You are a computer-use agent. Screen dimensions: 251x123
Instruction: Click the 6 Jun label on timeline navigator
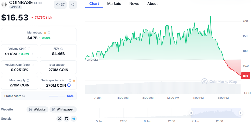[147, 121]
